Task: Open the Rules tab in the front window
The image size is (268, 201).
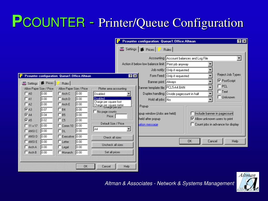Action: point(63,83)
